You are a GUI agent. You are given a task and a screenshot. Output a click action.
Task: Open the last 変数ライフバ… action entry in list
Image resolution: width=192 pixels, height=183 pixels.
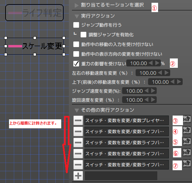click(x=127, y=165)
